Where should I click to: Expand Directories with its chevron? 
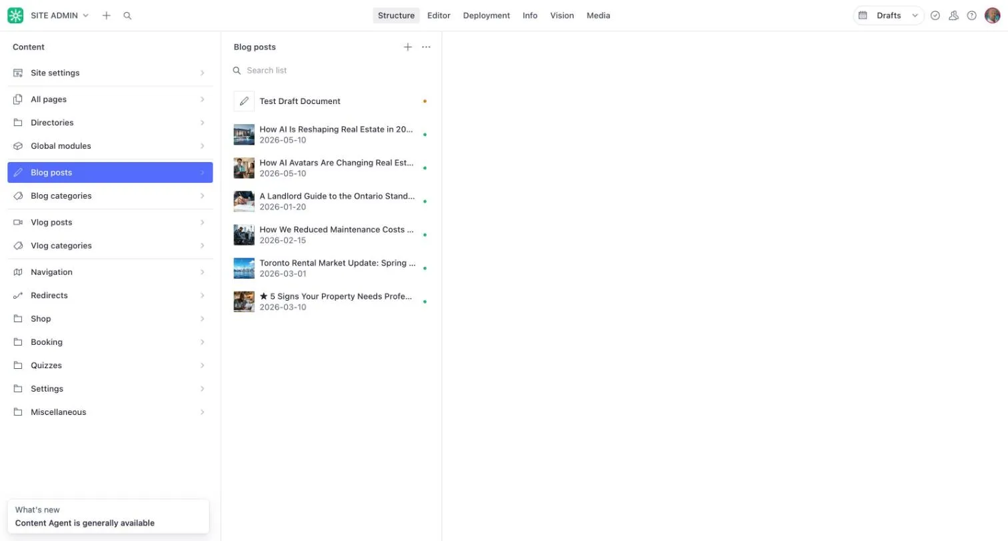pos(202,123)
